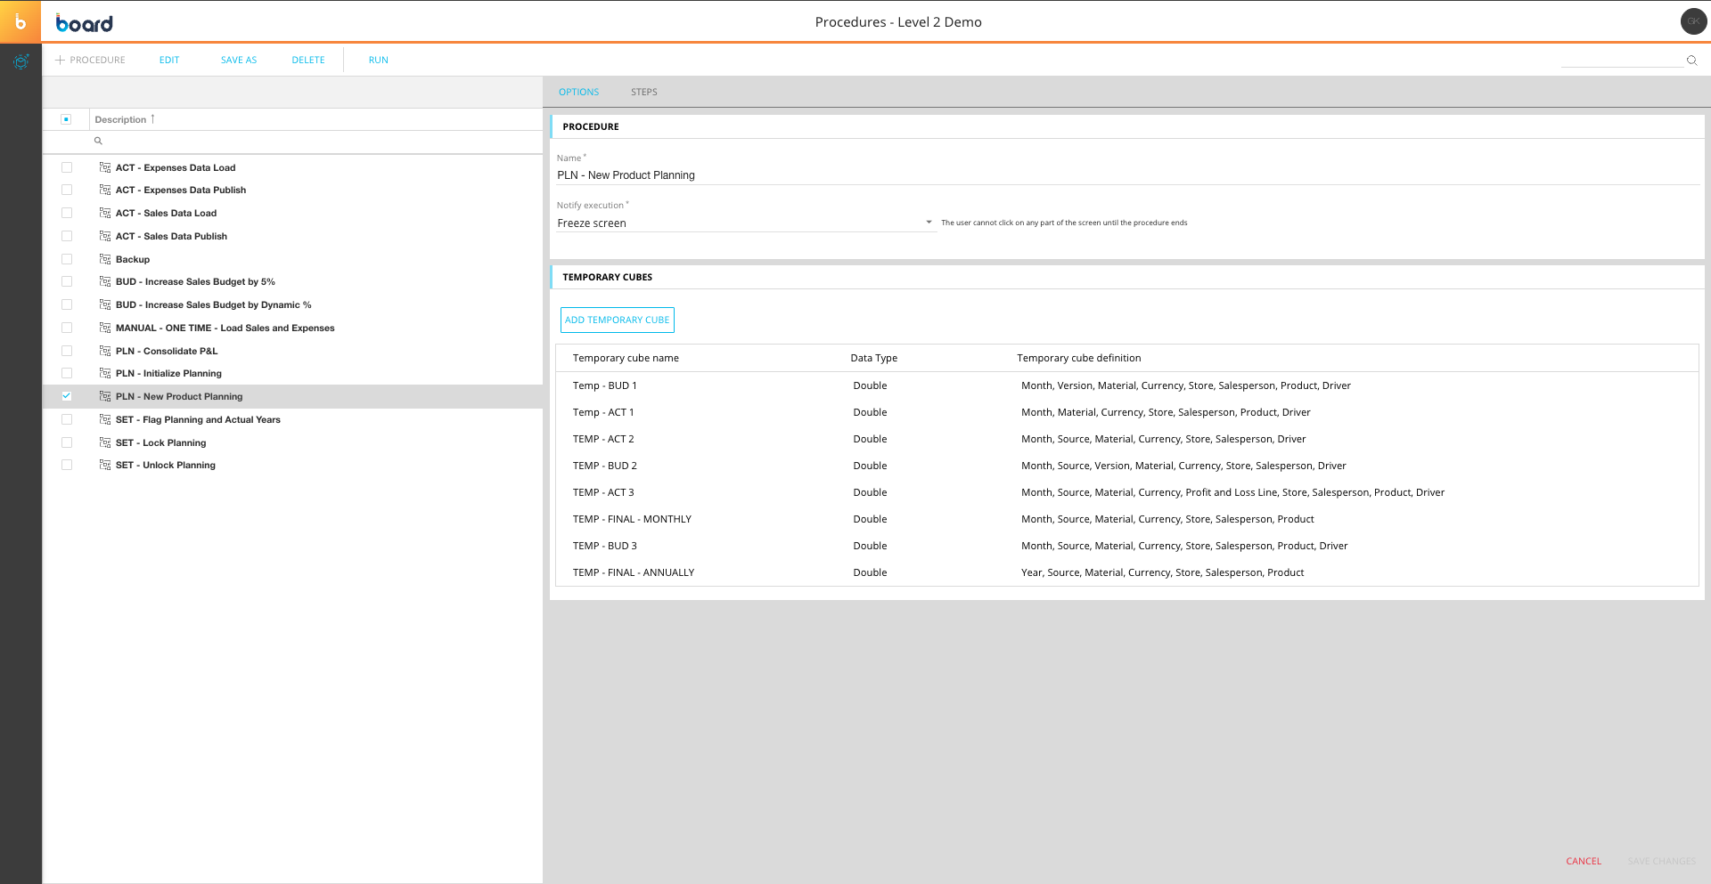Click the filter magnifier icon under Description
The height and width of the screenshot is (884, 1711).
[98, 141]
